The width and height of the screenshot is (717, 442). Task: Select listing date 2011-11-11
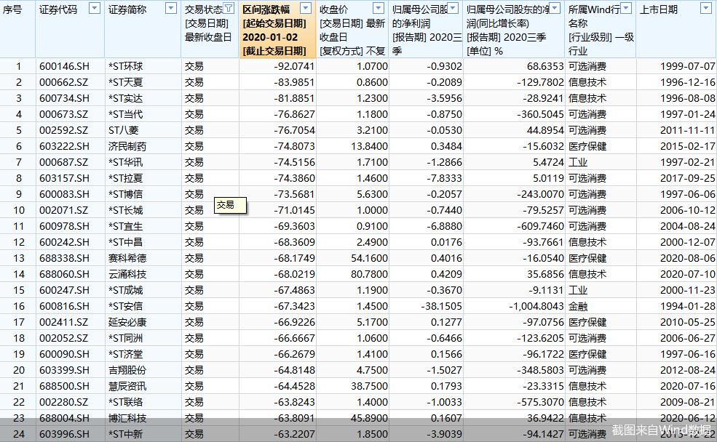point(687,130)
